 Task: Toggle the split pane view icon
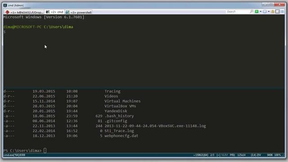click(x=278, y=12)
